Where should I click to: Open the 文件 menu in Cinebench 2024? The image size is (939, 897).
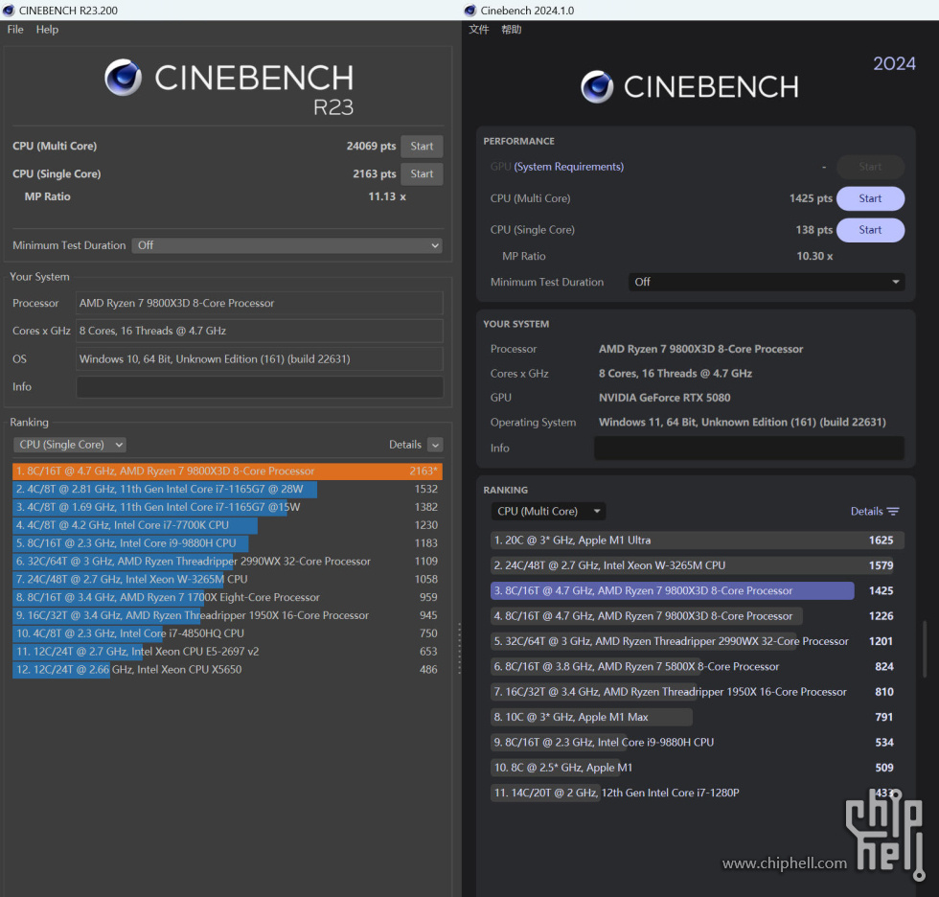[x=479, y=30]
